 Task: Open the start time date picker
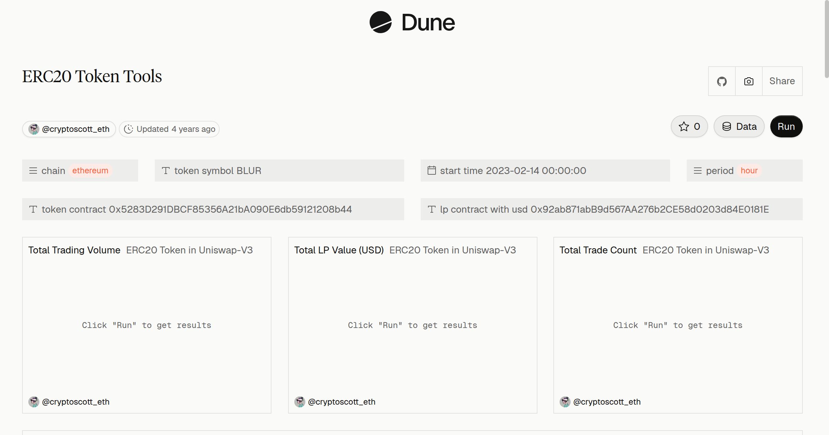(545, 171)
